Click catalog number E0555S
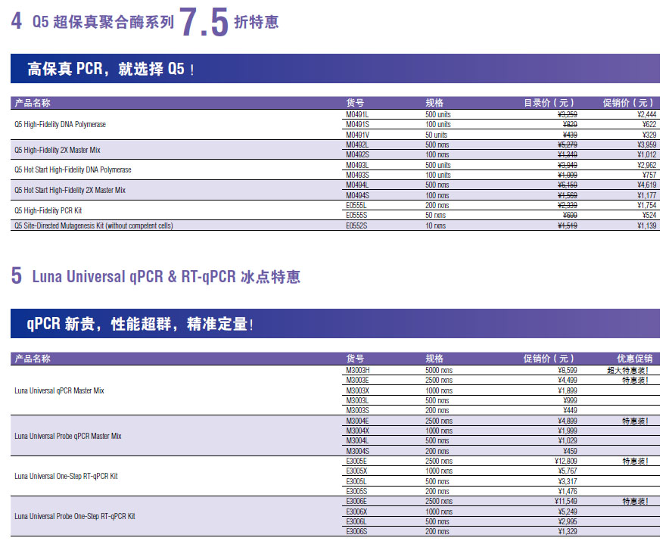The height and width of the screenshot is (541, 669). click(x=356, y=216)
